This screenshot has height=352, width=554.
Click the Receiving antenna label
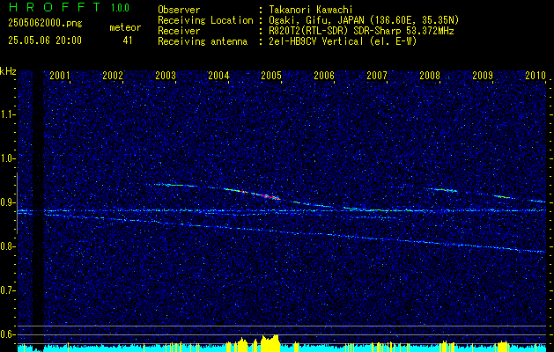203,41
